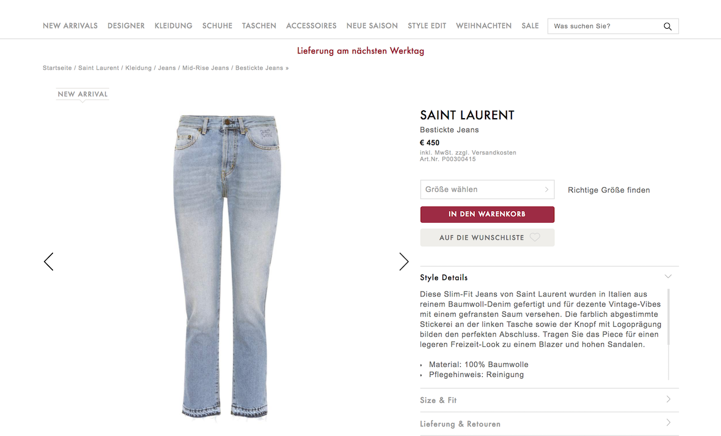This screenshot has width=721, height=436.
Task: Collapse the Style Details section chevron
Action: tap(668, 277)
